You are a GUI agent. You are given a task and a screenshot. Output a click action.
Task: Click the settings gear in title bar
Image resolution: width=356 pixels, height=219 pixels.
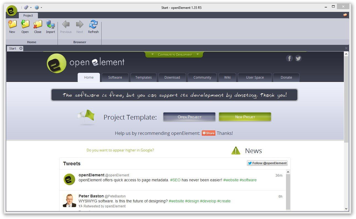click(26, 7)
